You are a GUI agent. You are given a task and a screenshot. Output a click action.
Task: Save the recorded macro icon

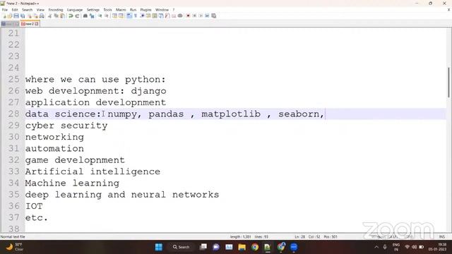tap(214, 16)
